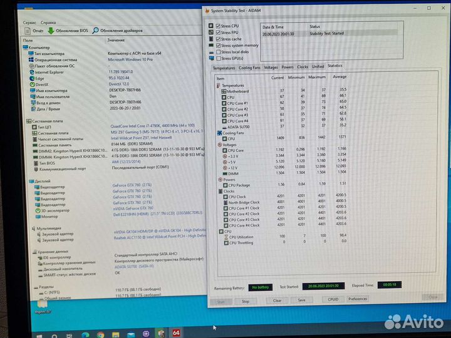Open the Отчёт report toolbar icon
This screenshot has width=451, height=338.
coord(28,31)
